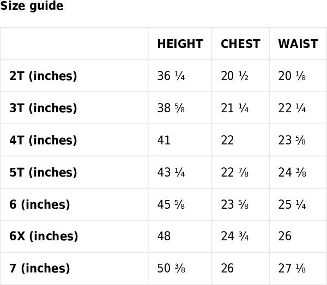This screenshot has height=285, width=327.
Task: Click the Size guide heading
Action: pyautogui.click(x=32, y=6)
